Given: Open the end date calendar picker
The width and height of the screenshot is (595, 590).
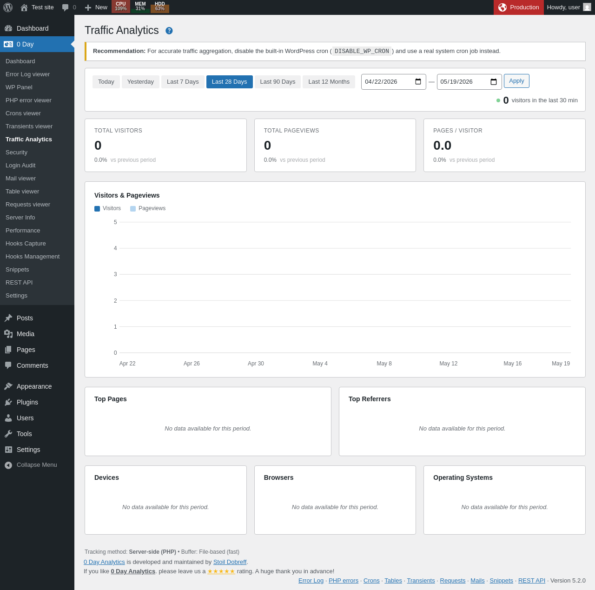Looking at the screenshot, I should [x=494, y=82].
